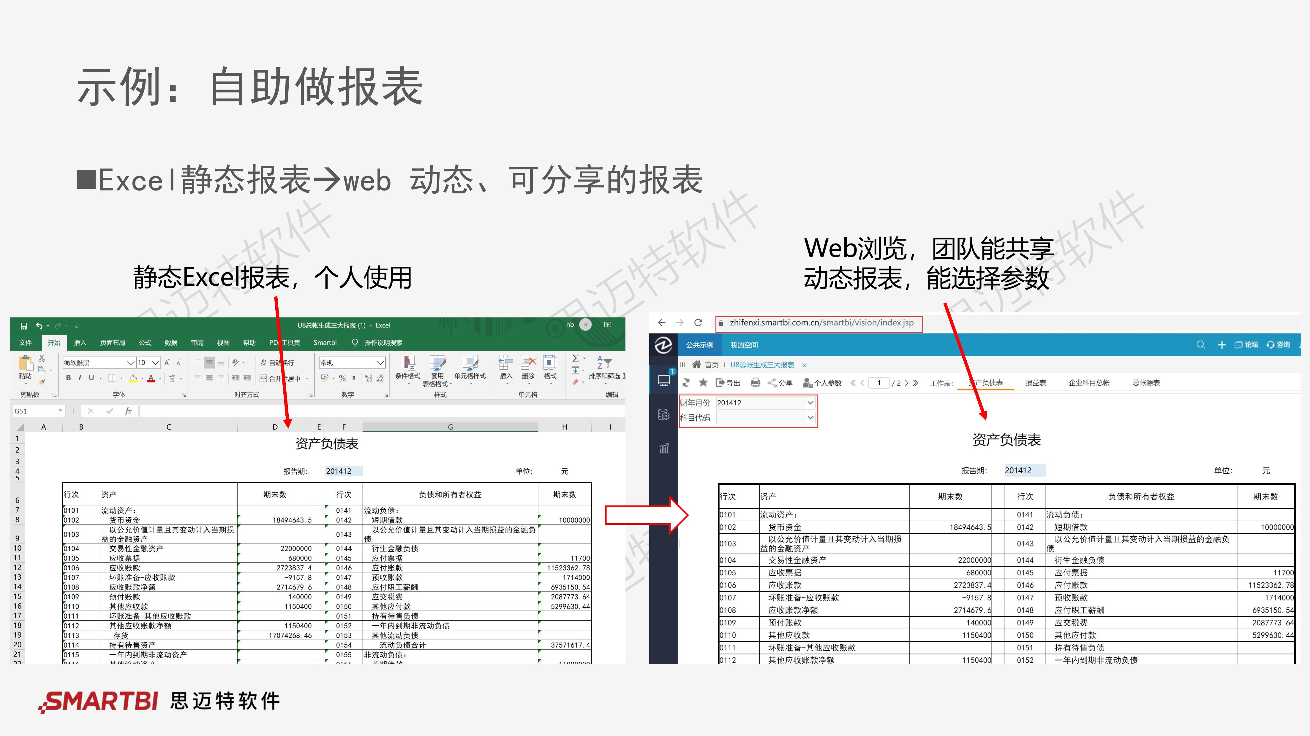Toggle bold formatting in Excel
This screenshot has height=736, width=1310.
pyautogui.click(x=69, y=378)
